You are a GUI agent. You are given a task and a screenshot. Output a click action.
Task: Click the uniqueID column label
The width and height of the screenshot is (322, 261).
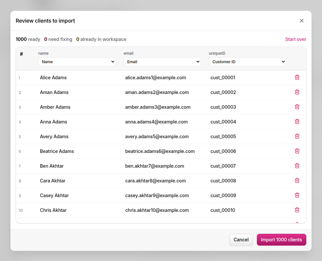[217, 53]
